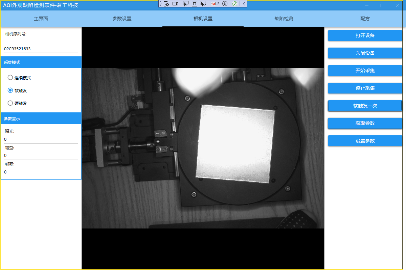This screenshot has height=270, width=406.
Task: Switch to the 参数设置 tab
Action: [122, 19]
